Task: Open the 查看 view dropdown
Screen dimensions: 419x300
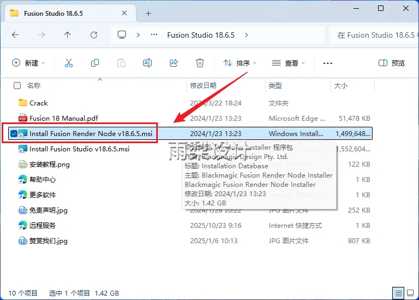Action: (x=288, y=63)
